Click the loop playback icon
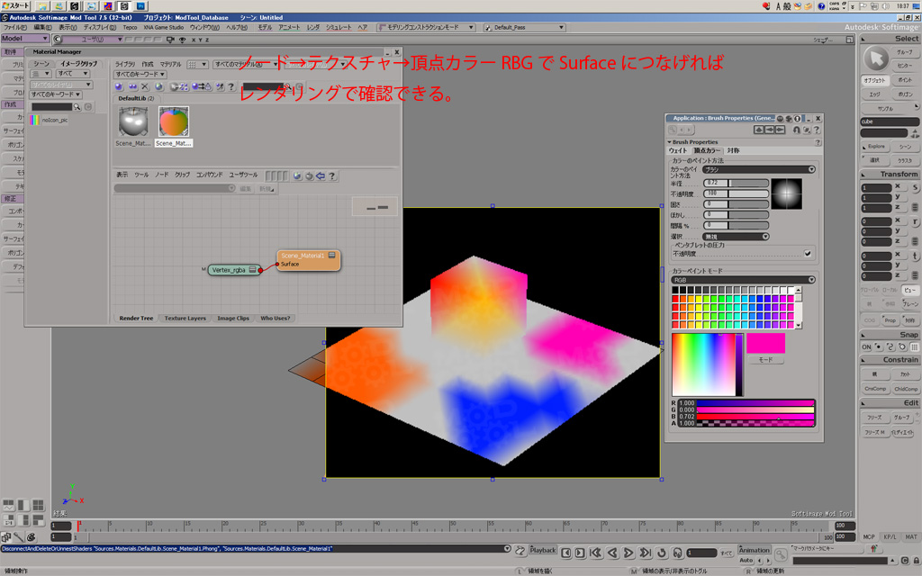This screenshot has width=922, height=576. pyautogui.click(x=662, y=553)
